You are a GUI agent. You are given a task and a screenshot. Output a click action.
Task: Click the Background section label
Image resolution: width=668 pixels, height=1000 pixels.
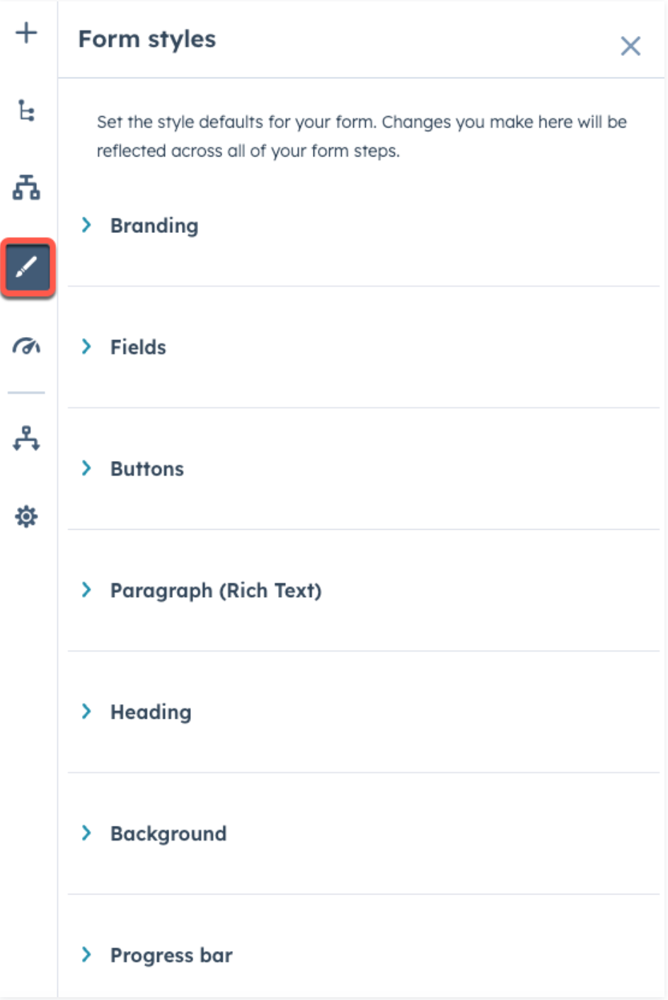(x=168, y=834)
